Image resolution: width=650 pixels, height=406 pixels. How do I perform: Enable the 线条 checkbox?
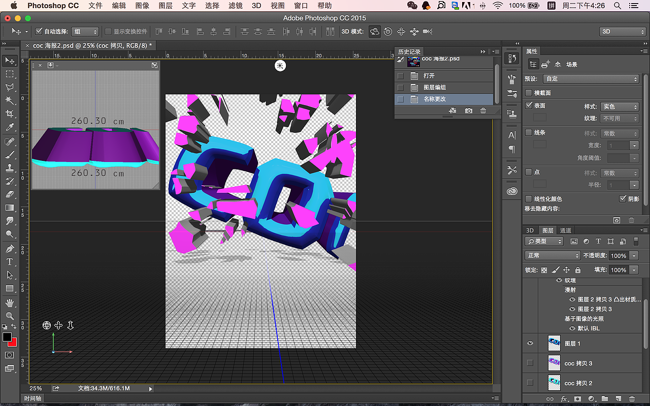(x=529, y=132)
